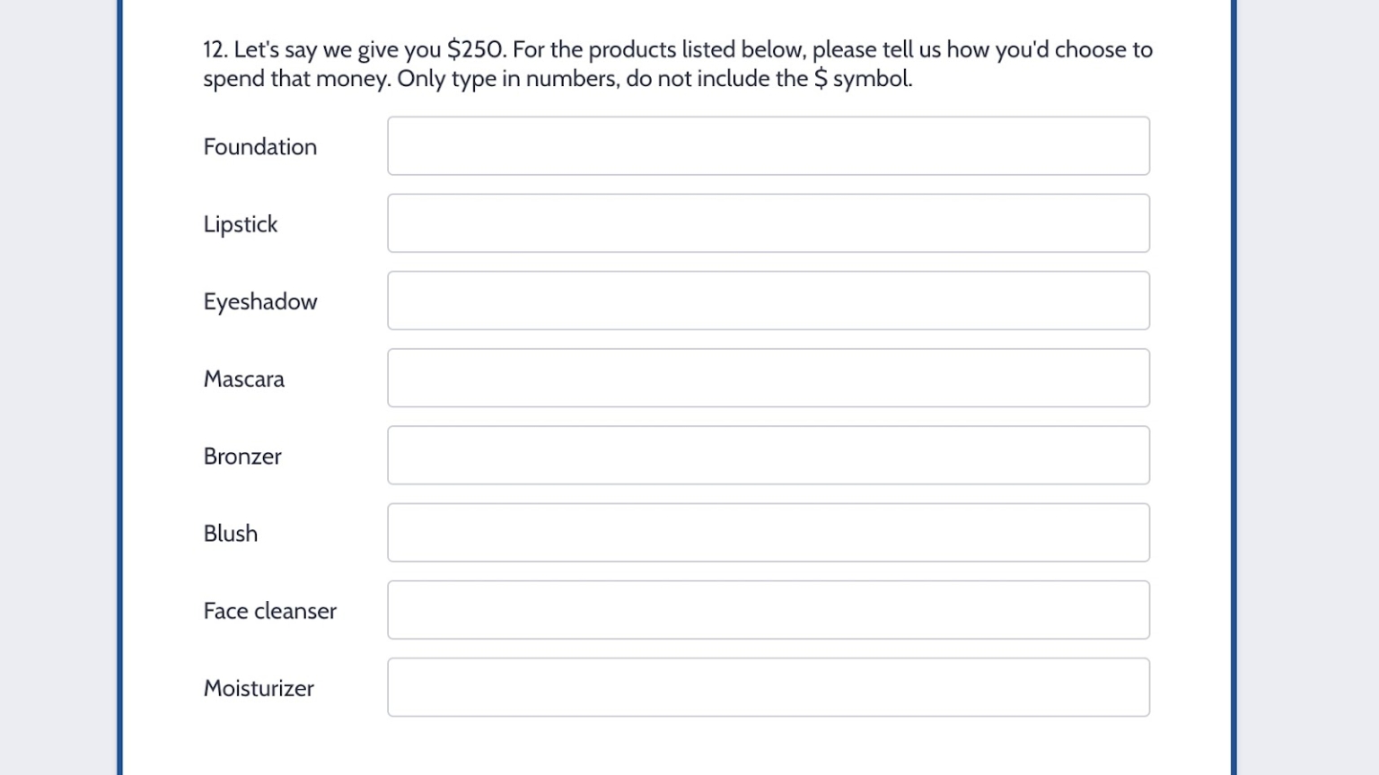Select the Blush label text
Screen dimensions: 1379x775
point(230,534)
